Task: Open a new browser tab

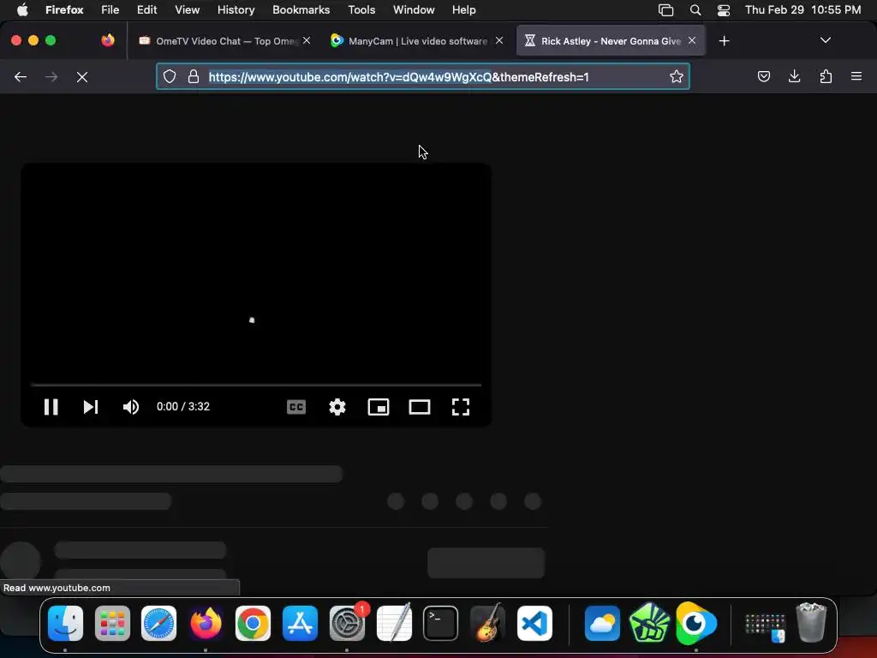Action: point(725,41)
